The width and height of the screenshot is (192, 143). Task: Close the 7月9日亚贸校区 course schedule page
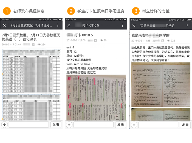point(4,26)
